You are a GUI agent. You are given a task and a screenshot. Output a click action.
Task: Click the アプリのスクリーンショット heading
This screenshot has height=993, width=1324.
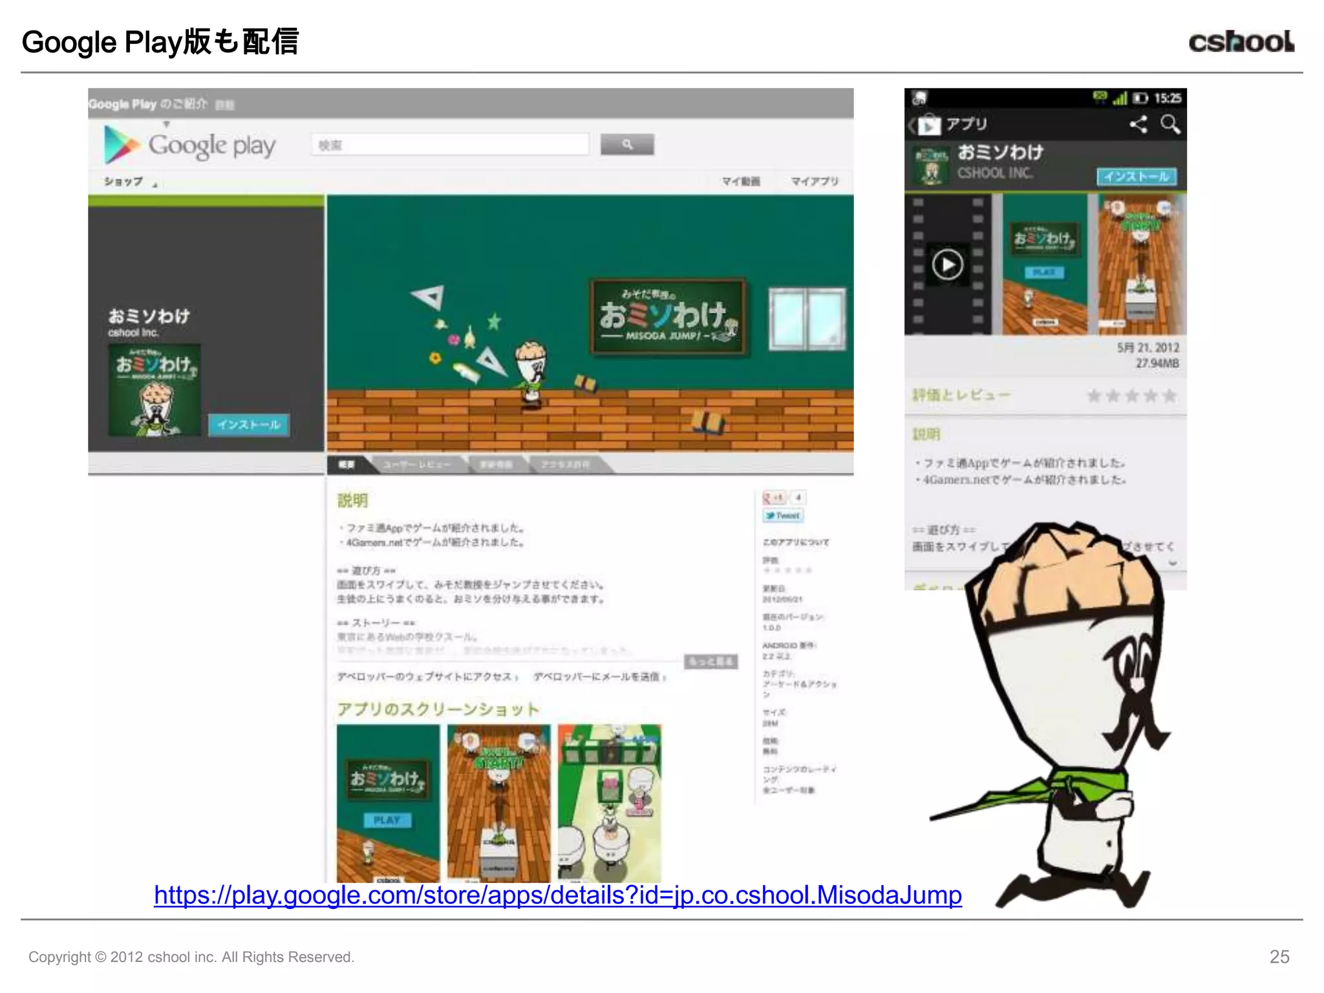pyautogui.click(x=438, y=709)
